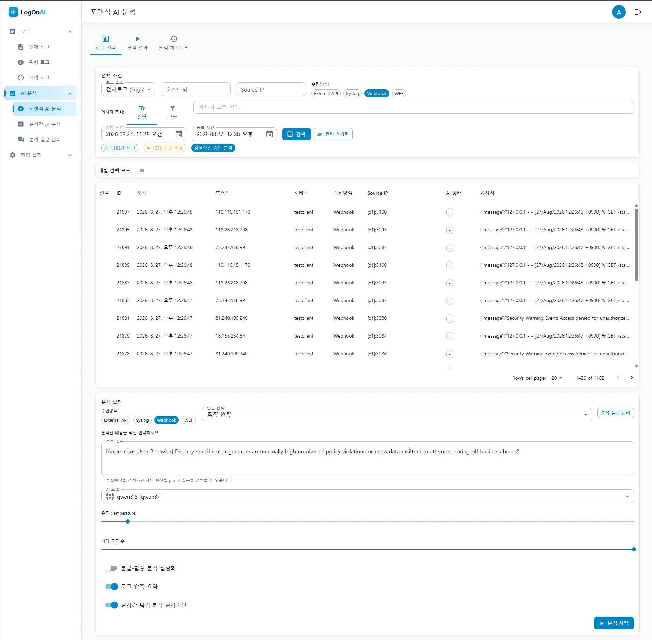Image resolution: width=652 pixels, height=640 pixels.
Task: Click the Temperature slider handle
Action: pos(128,521)
